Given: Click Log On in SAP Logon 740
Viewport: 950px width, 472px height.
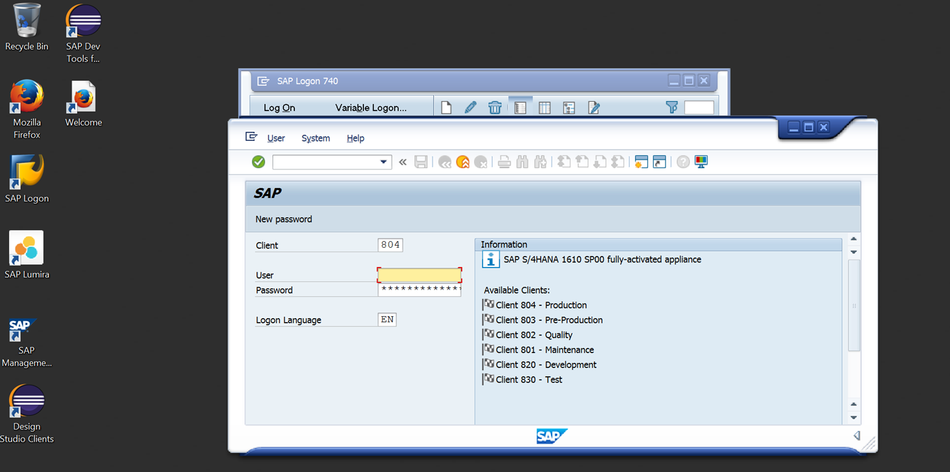Looking at the screenshot, I should [279, 108].
